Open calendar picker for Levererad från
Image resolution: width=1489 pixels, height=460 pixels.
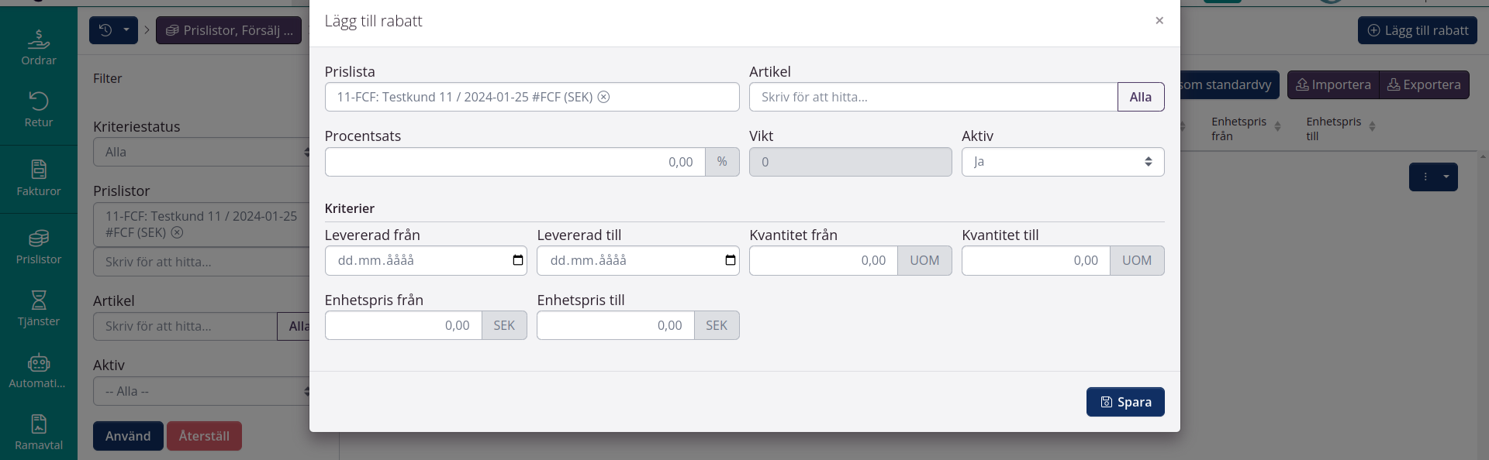(517, 260)
